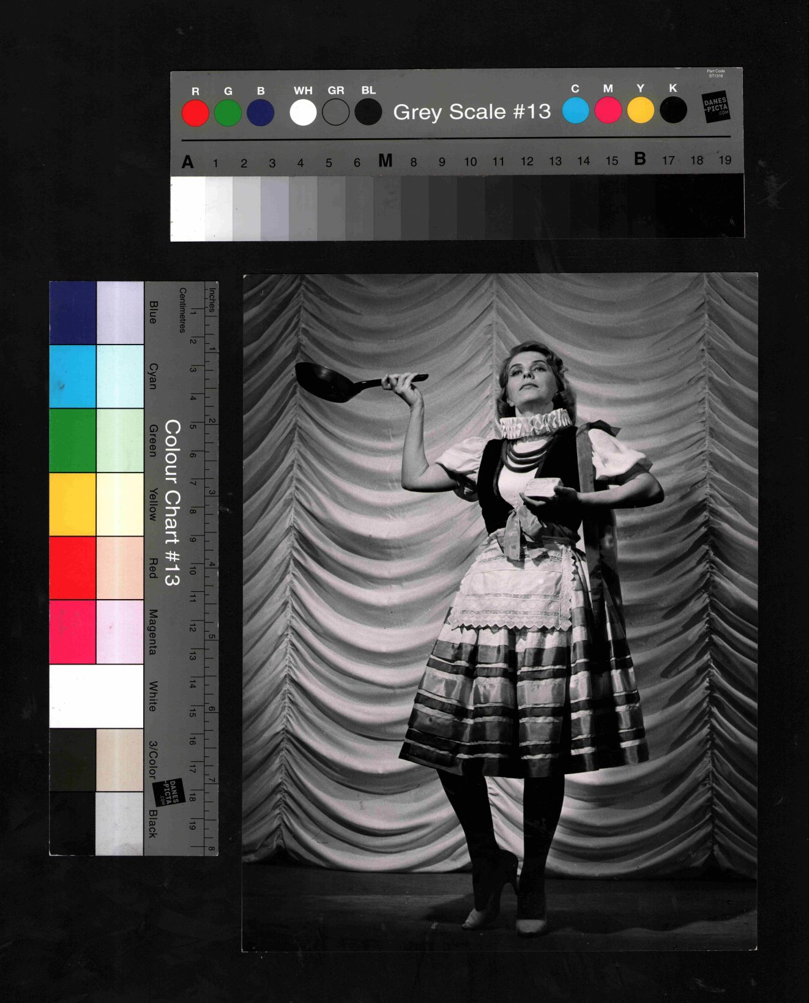Viewport: 809px width, 1003px height.
Task: Pick the black circle labeled BL
Action: point(368,113)
